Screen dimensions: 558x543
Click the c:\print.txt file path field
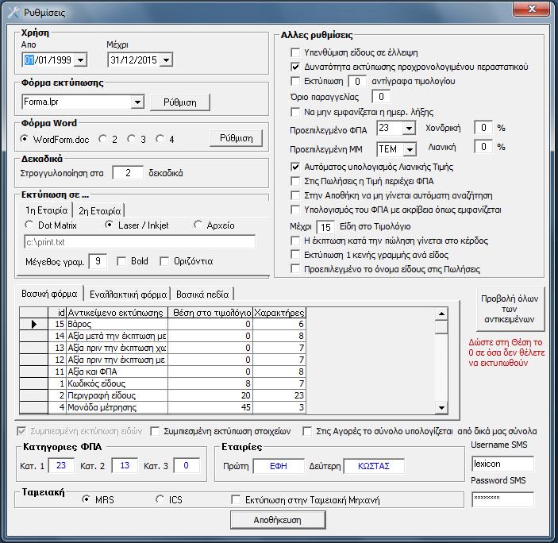click(140, 242)
